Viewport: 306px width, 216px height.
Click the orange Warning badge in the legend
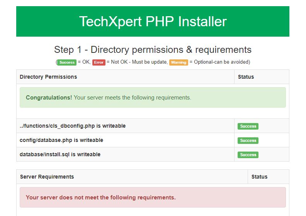tap(178, 62)
